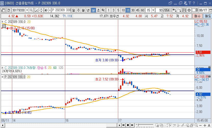Choose the 45 minute interval button
The height and width of the screenshot is (128, 212).
[x=138, y=10]
